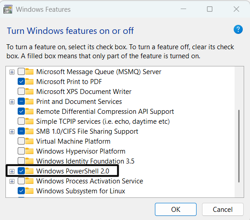Expand the Microsoft Message Queue (MSMQ) Server node
The width and height of the screenshot is (250, 220).
pos(12,72)
